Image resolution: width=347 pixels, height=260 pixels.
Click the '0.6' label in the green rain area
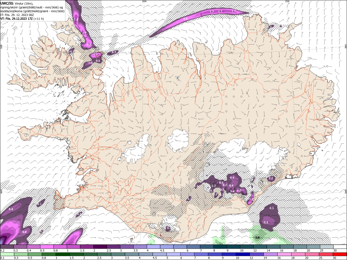pyautogui.click(x=258, y=238)
